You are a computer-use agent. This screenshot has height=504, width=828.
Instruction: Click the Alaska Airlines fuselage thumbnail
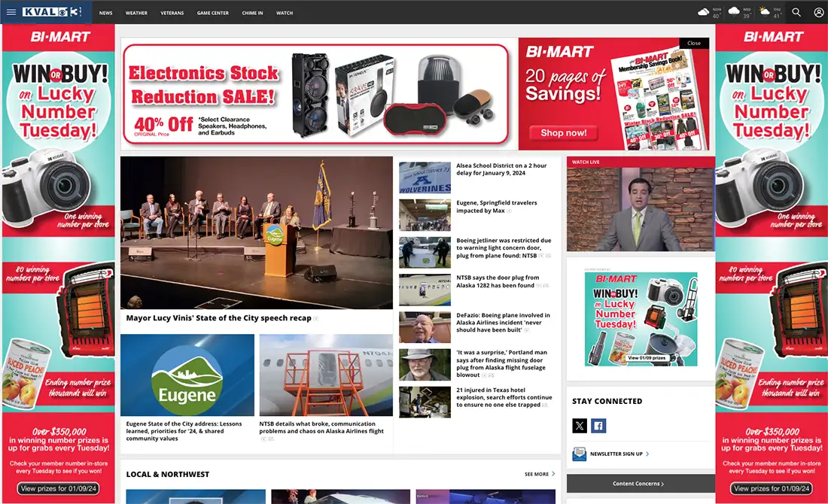(326, 375)
